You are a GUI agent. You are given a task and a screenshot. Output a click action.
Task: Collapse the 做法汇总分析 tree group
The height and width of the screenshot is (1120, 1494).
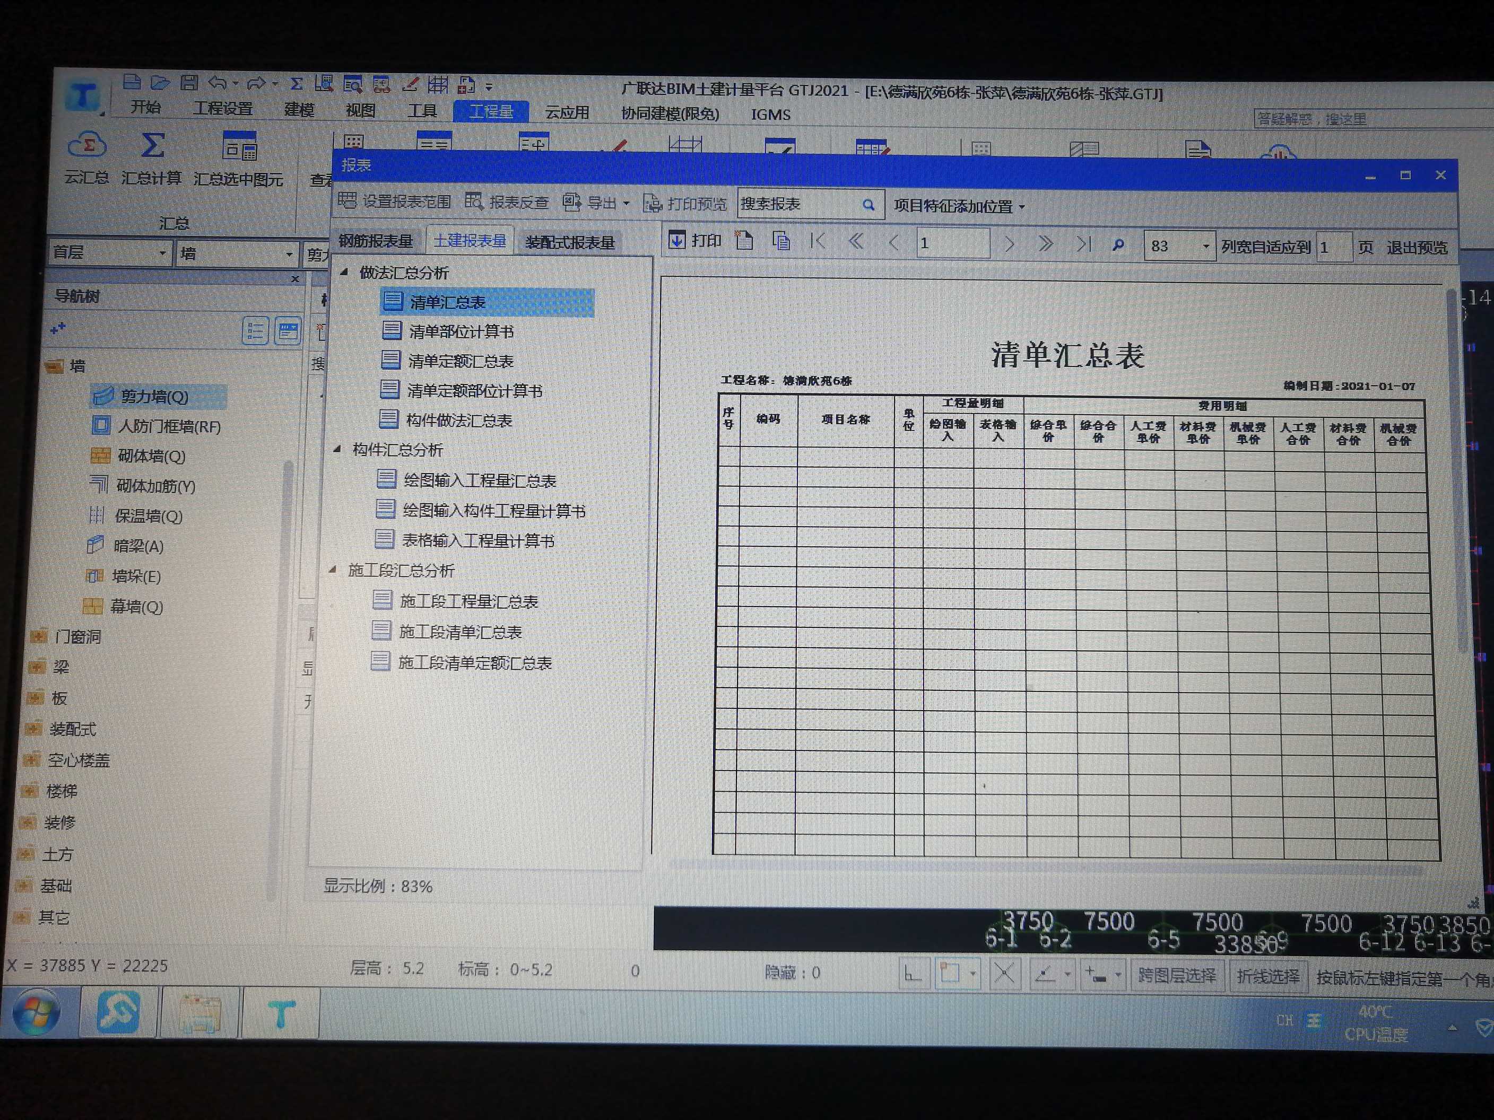pyautogui.click(x=344, y=272)
